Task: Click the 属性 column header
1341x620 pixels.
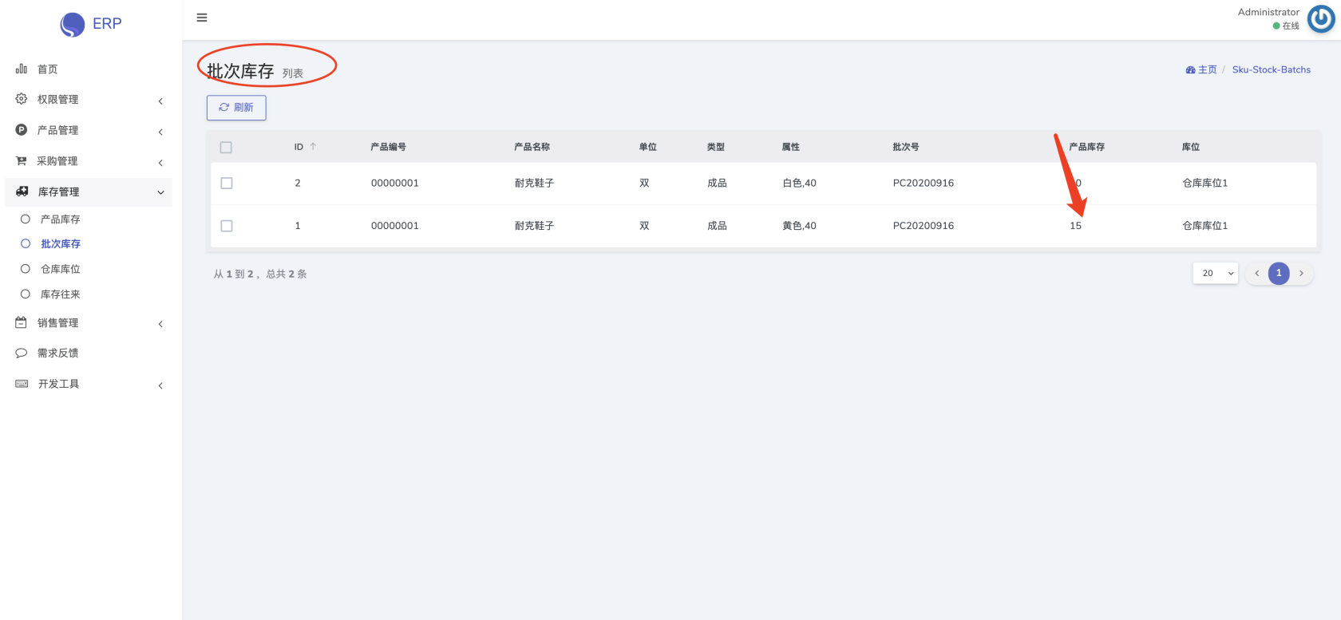Action: pos(791,147)
